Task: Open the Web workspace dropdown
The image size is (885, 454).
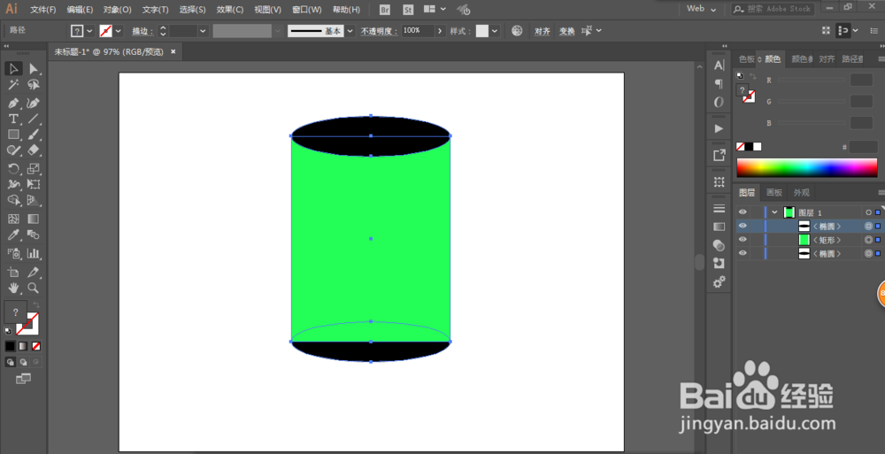Action: pyautogui.click(x=702, y=9)
